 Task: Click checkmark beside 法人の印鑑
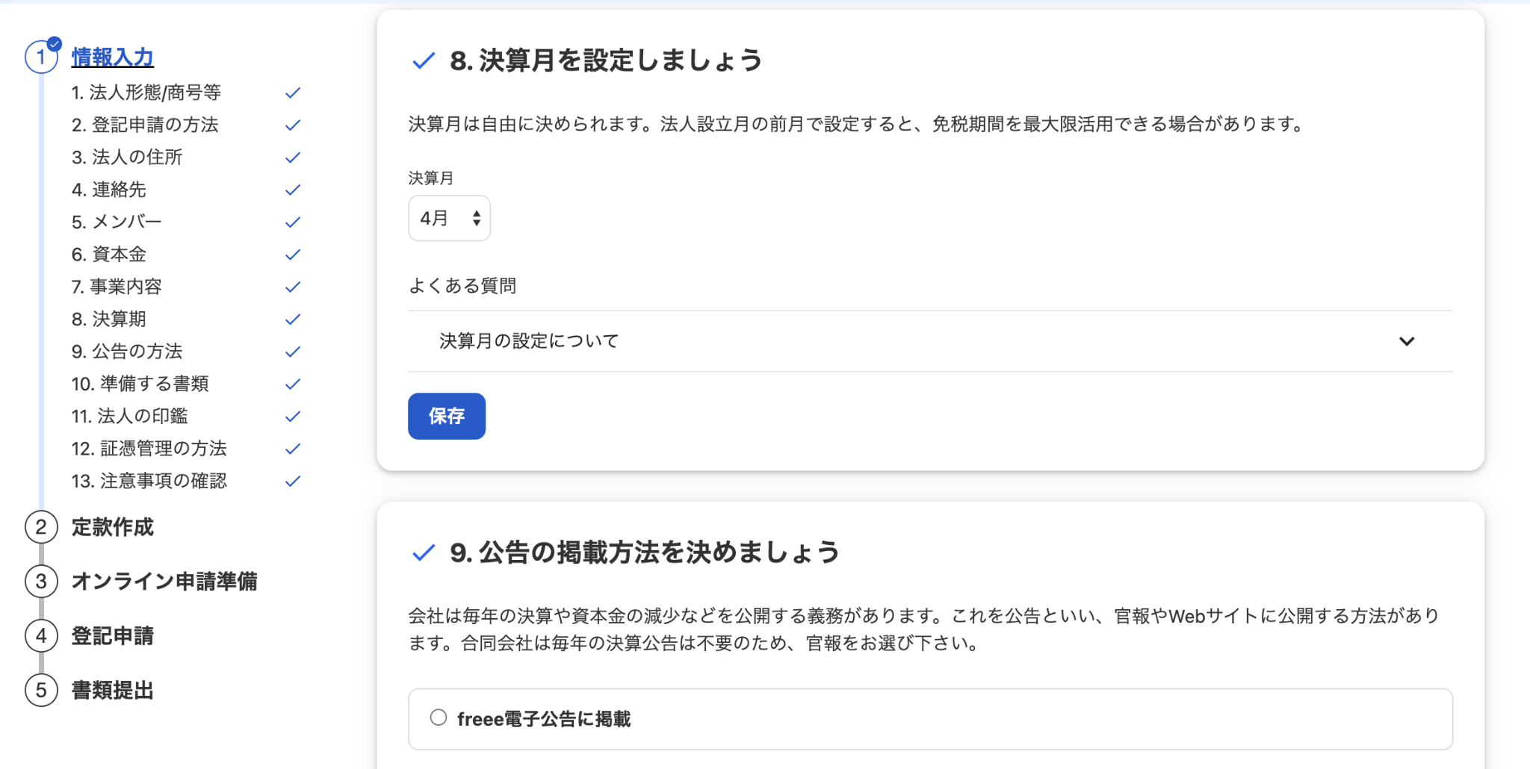click(293, 416)
